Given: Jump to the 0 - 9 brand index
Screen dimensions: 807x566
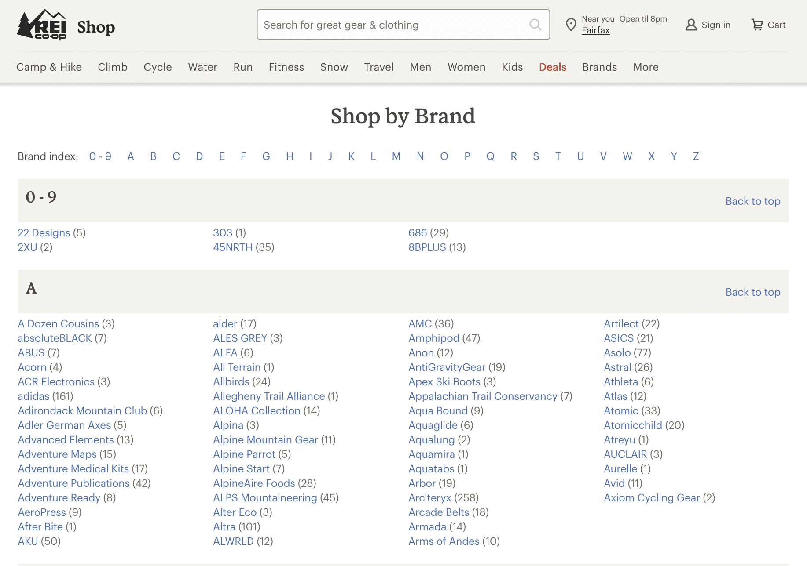Looking at the screenshot, I should (x=100, y=156).
